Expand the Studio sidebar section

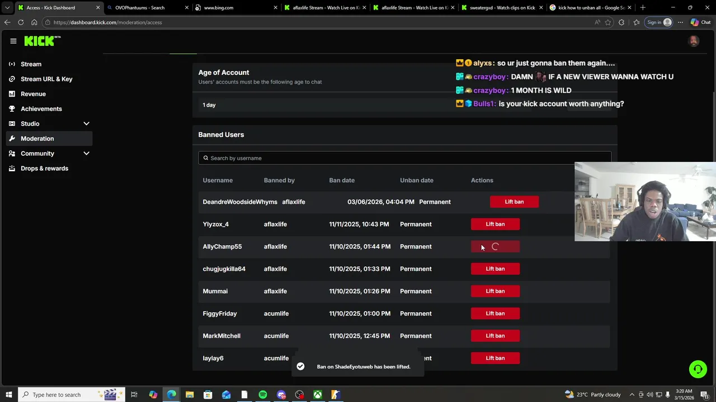[86, 123]
